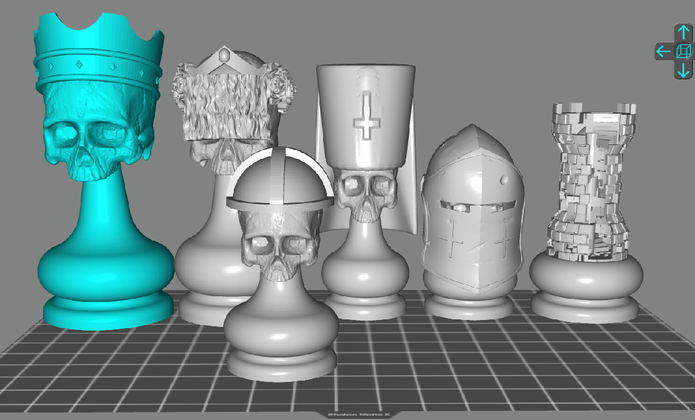Click the up arrow on the view navigator

point(683,32)
